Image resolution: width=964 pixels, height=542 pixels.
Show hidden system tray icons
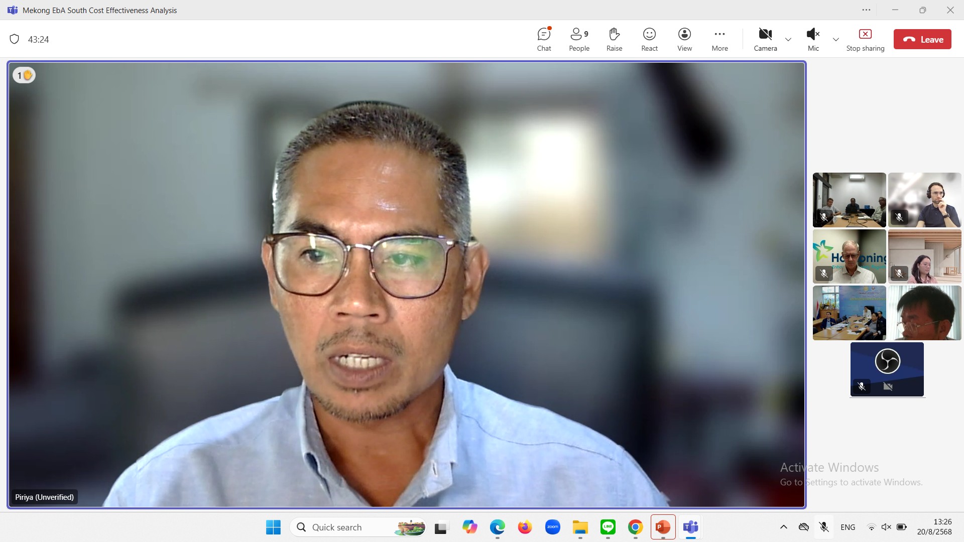point(783,527)
